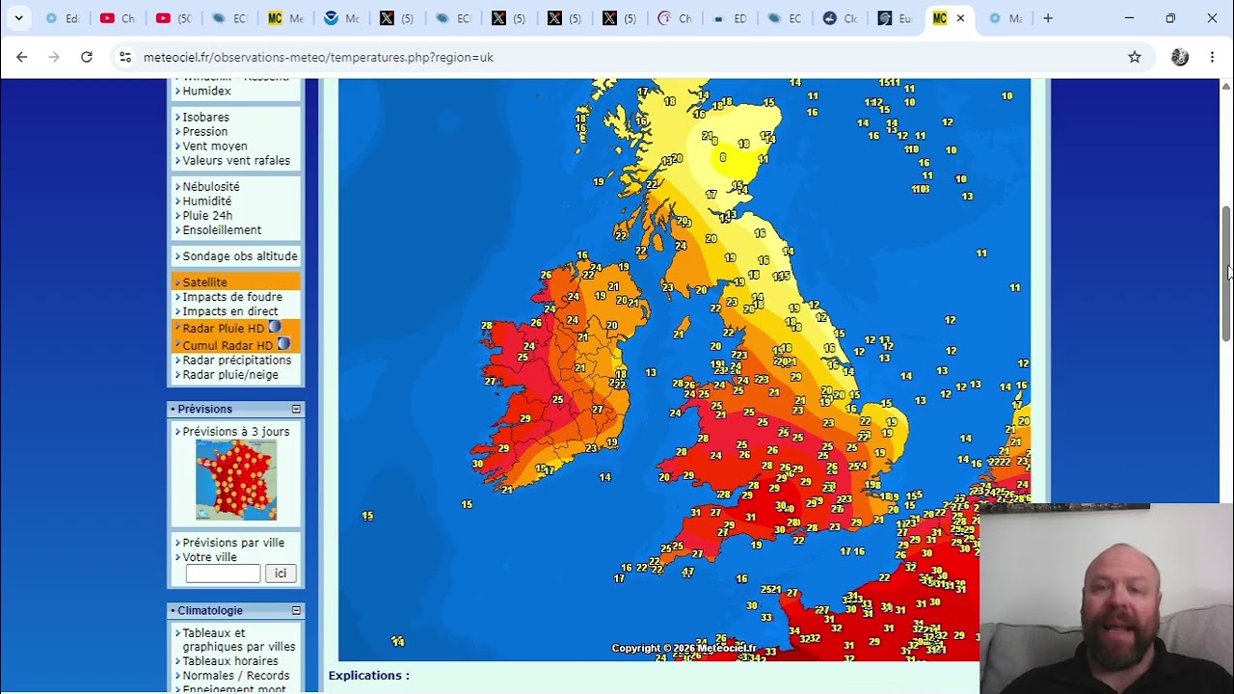
Task: Close the active Meteociel tab
Action: (x=960, y=18)
